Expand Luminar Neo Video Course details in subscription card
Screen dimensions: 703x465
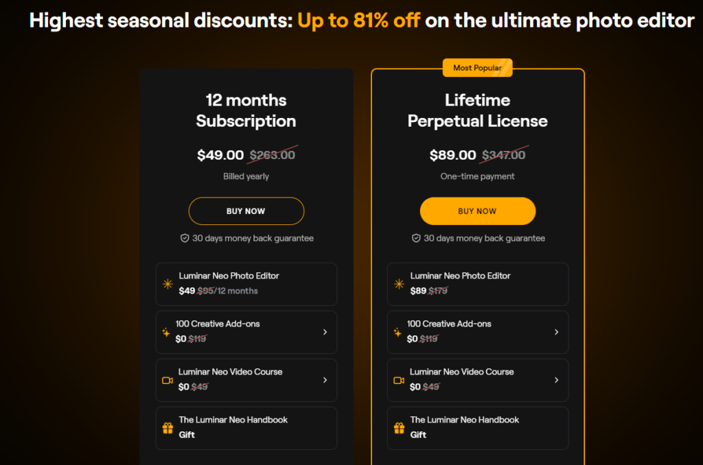pyautogui.click(x=325, y=379)
